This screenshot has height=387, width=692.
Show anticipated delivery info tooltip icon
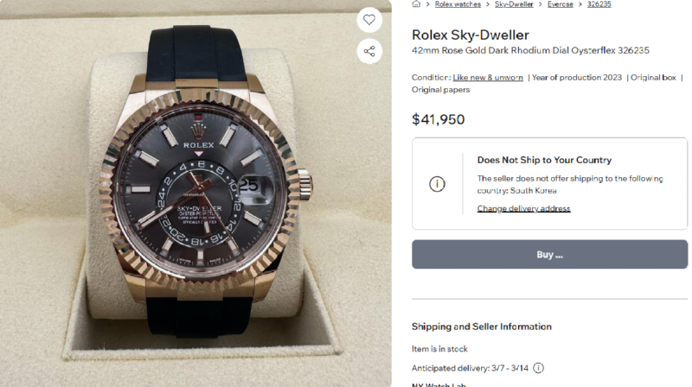pos(538,368)
